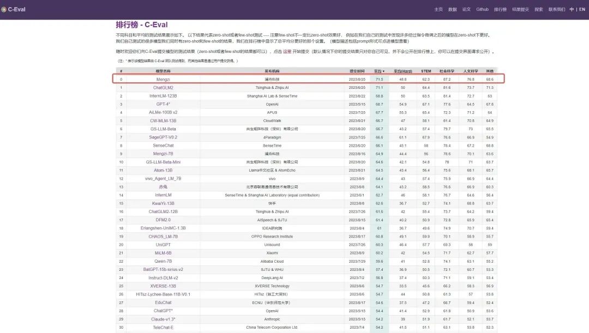Viewport: 589px width, 333px height.
Task: Click 联系我们 in the top navigation
Action: coord(557,9)
